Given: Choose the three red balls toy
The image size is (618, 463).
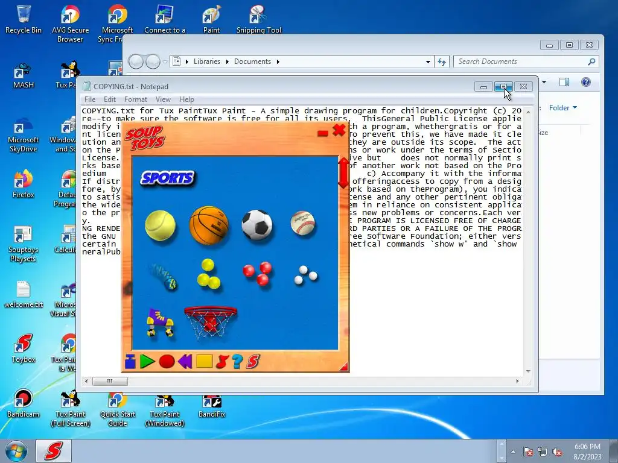Looking at the screenshot, I should 257,273.
